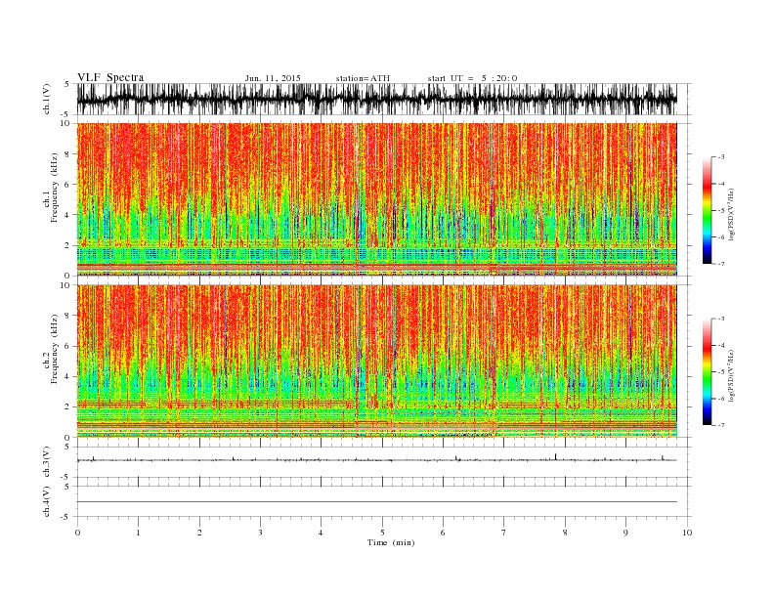The height and width of the screenshot is (598, 774).
Task: Click the "6" tick on time axis
Action: click(443, 533)
